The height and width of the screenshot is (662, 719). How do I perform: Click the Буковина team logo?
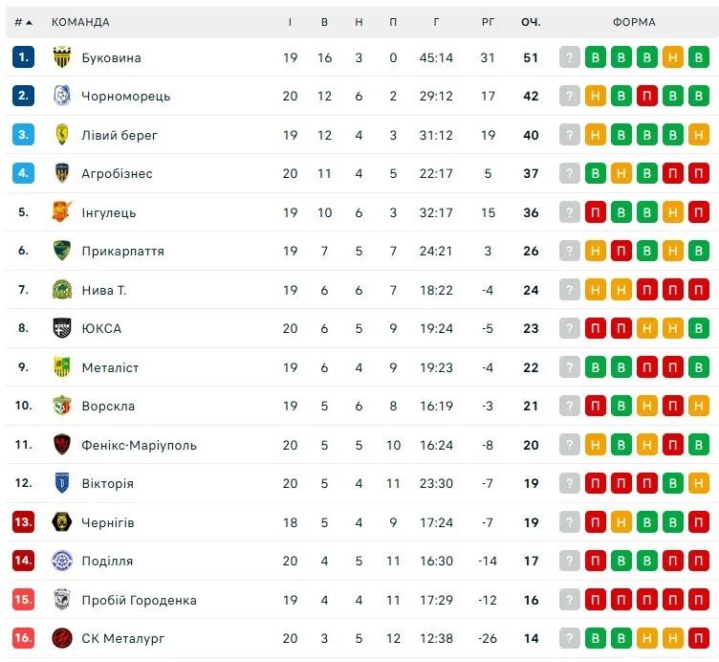click(x=62, y=57)
